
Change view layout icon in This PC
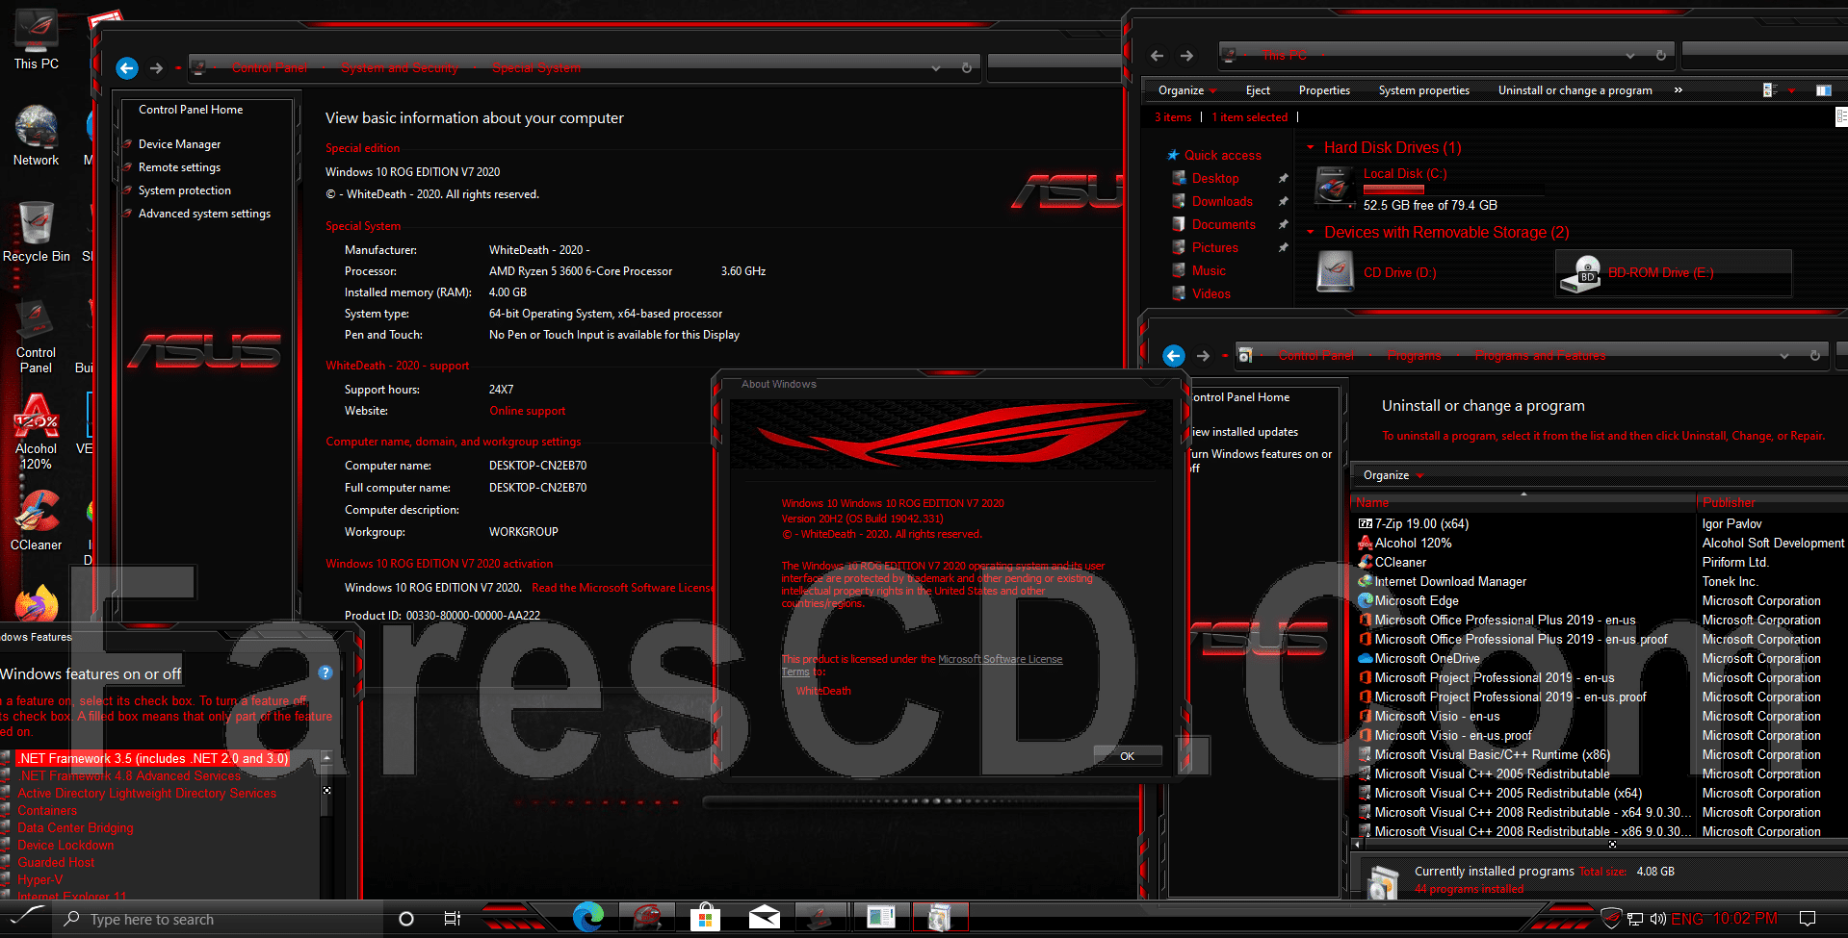1769,90
